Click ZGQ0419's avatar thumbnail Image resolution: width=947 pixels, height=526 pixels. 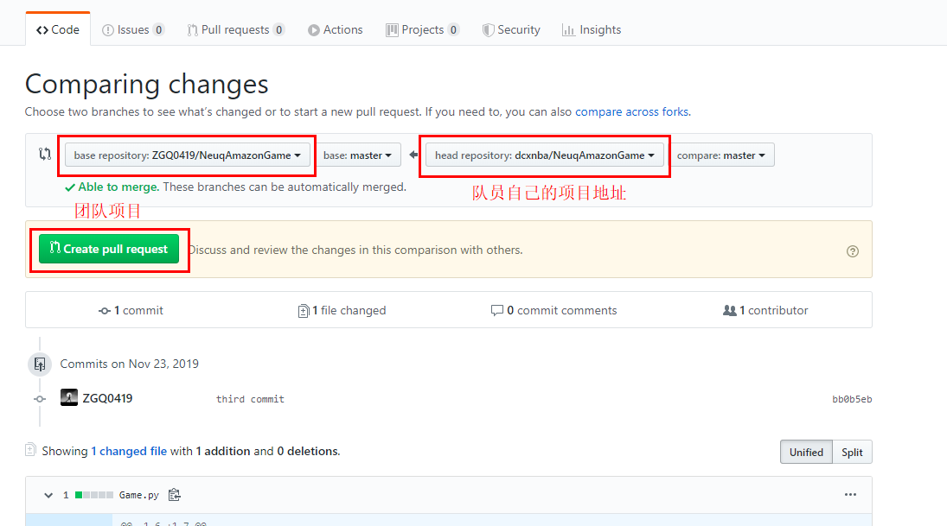pyautogui.click(x=69, y=397)
